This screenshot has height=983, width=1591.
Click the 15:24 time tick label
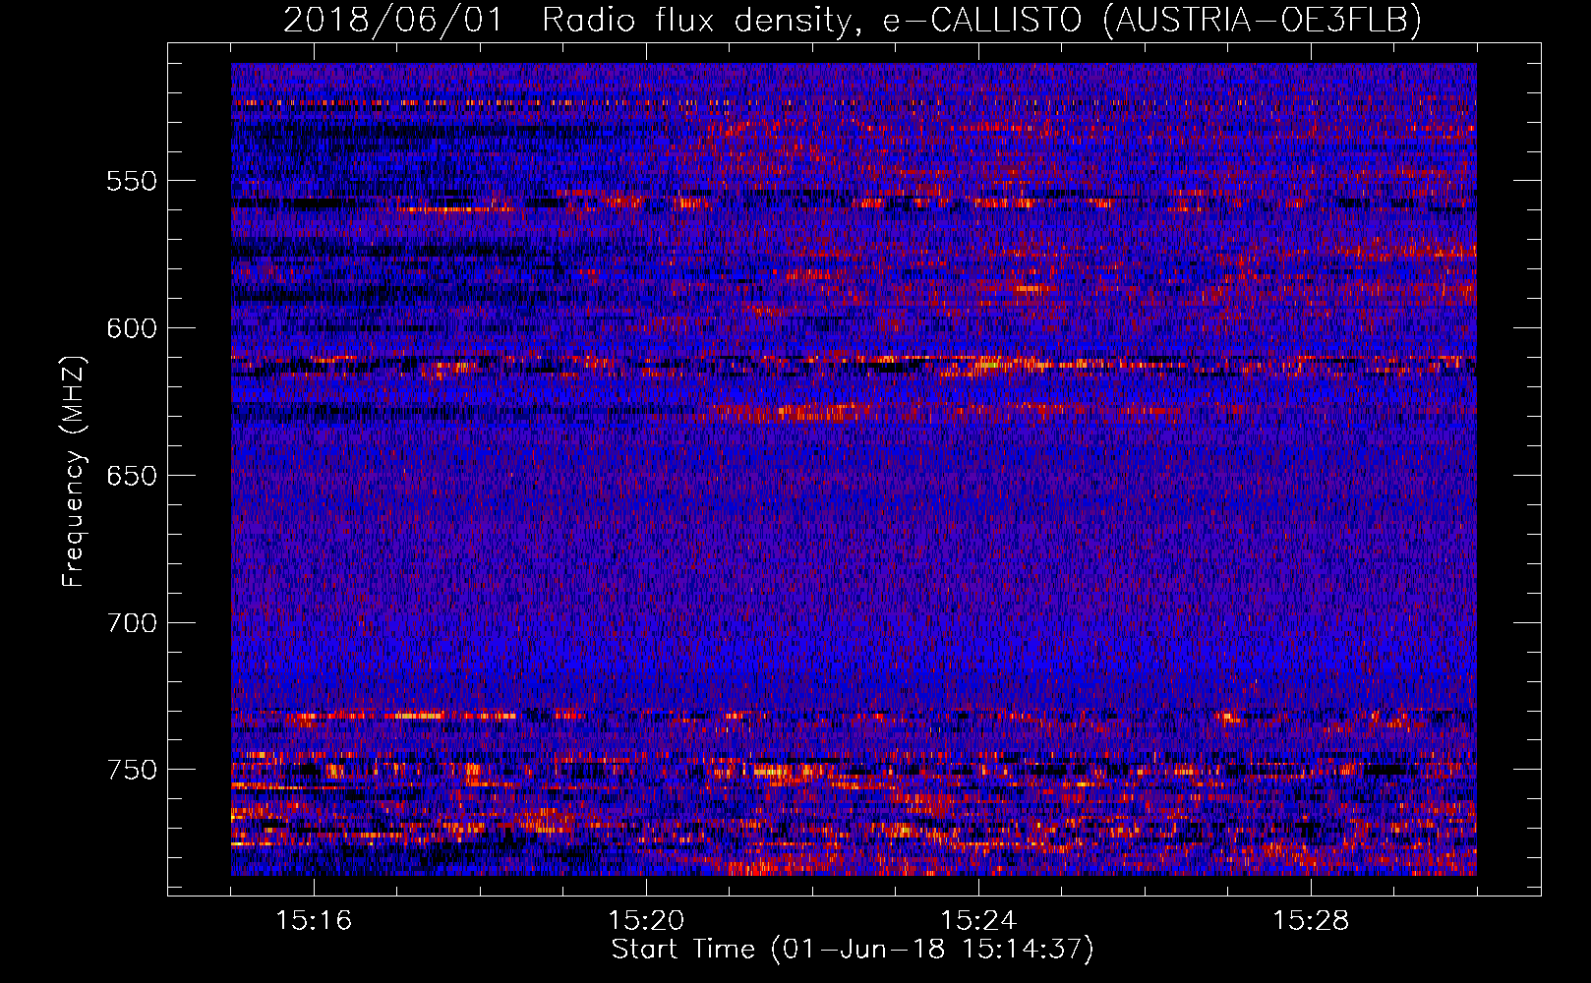[x=978, y=921]
